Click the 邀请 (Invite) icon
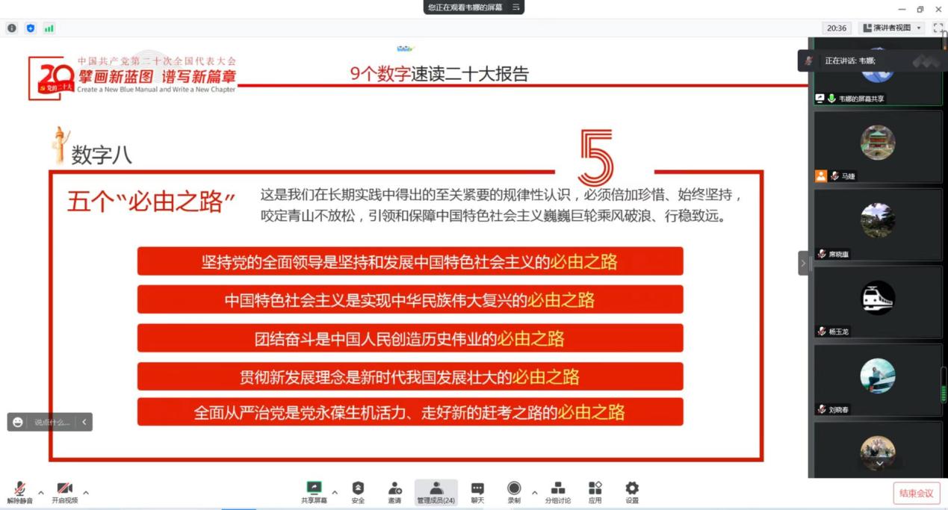This screenshot has height=510, width=948. (x=394, y=491)
